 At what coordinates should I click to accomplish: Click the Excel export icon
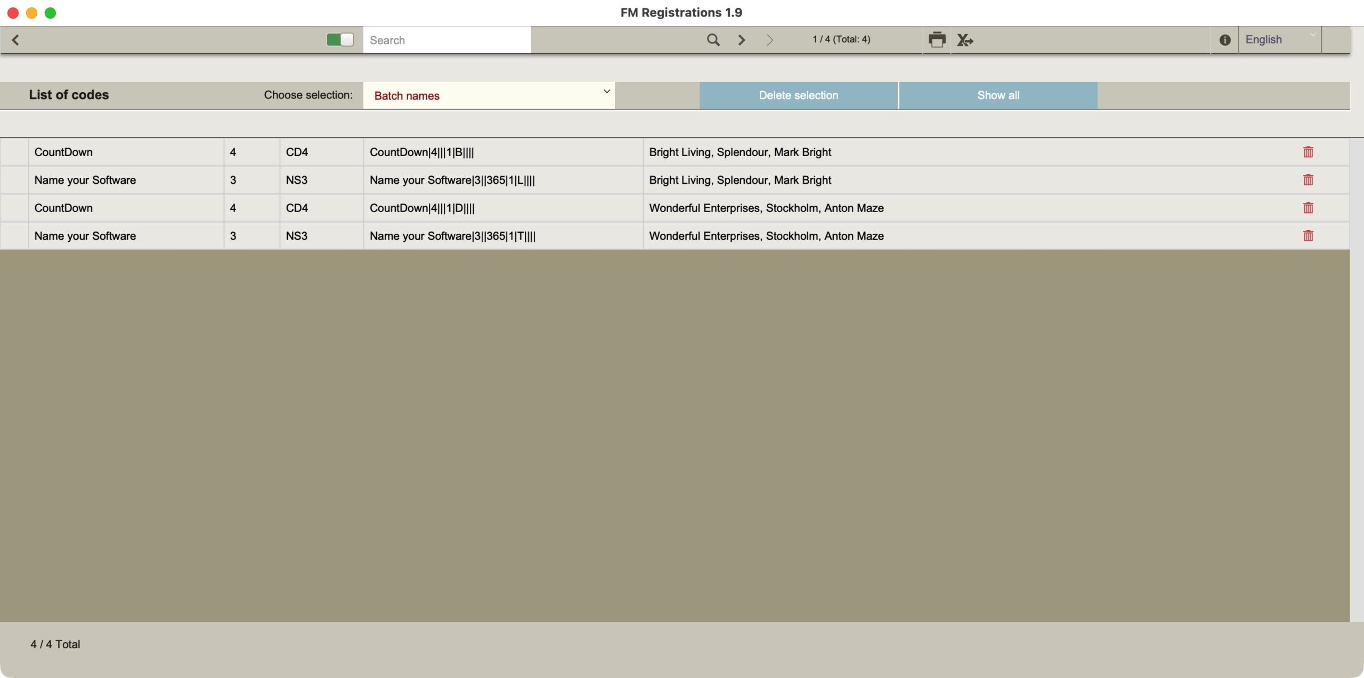[x=965, y=40]
